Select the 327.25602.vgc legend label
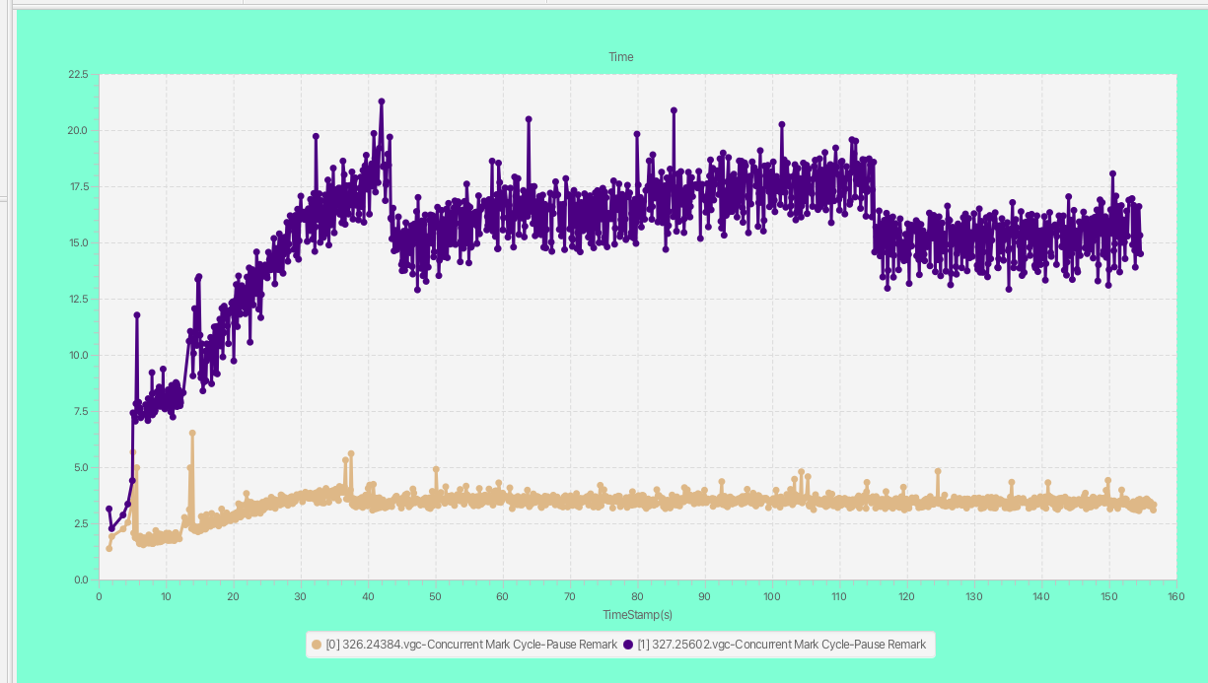The width and height of the screenshot is (1208, 683). click(782, 645)
